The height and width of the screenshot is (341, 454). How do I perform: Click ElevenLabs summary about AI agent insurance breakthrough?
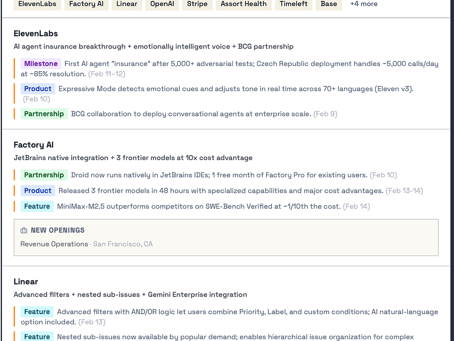coord(153,47)
